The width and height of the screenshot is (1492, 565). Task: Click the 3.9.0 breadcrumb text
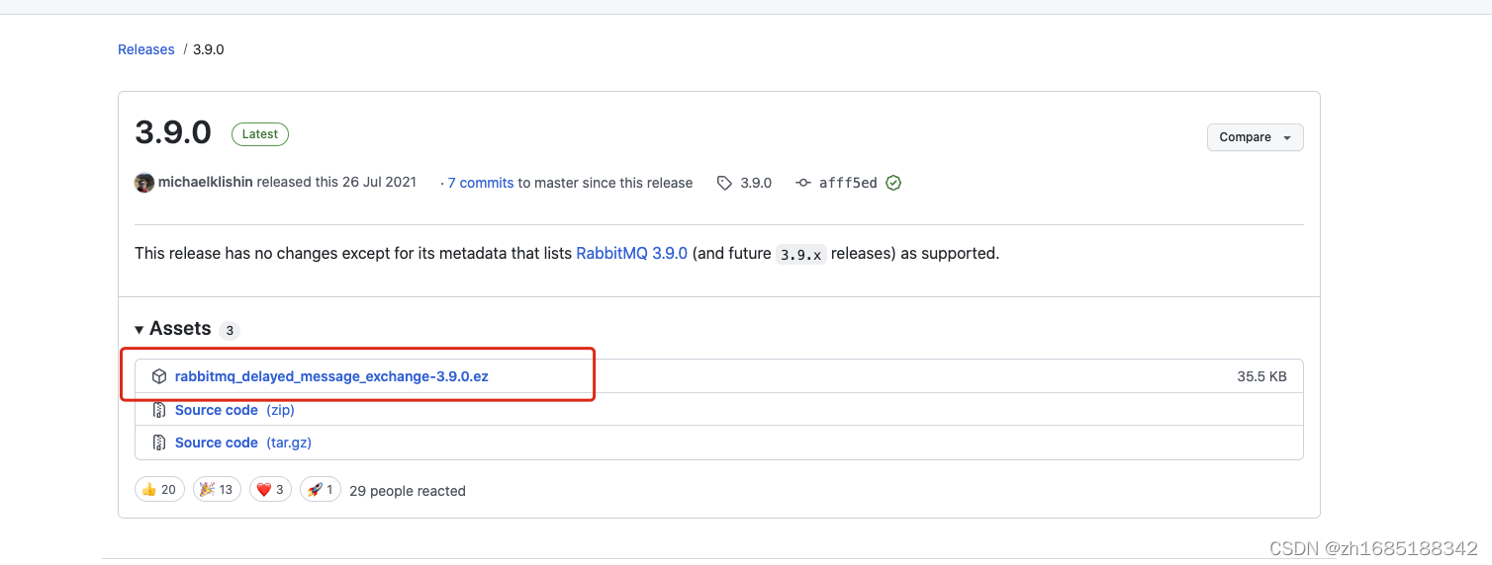208,49
